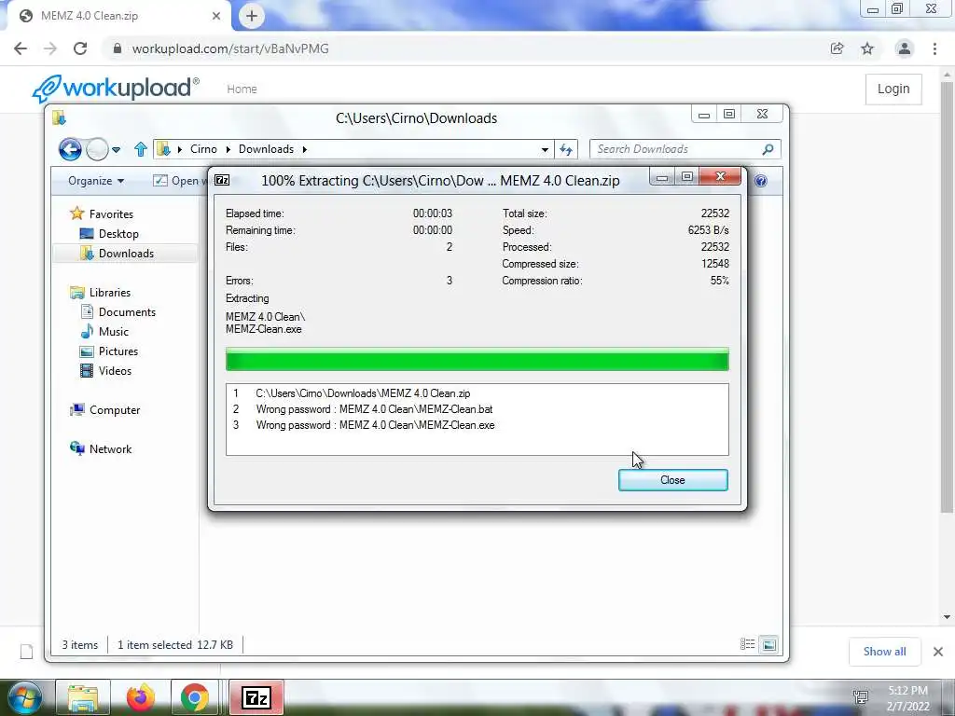The width and height of the screenshot is (955, 716).
Task: Open the Videos library
Action: tap(115, 371)
